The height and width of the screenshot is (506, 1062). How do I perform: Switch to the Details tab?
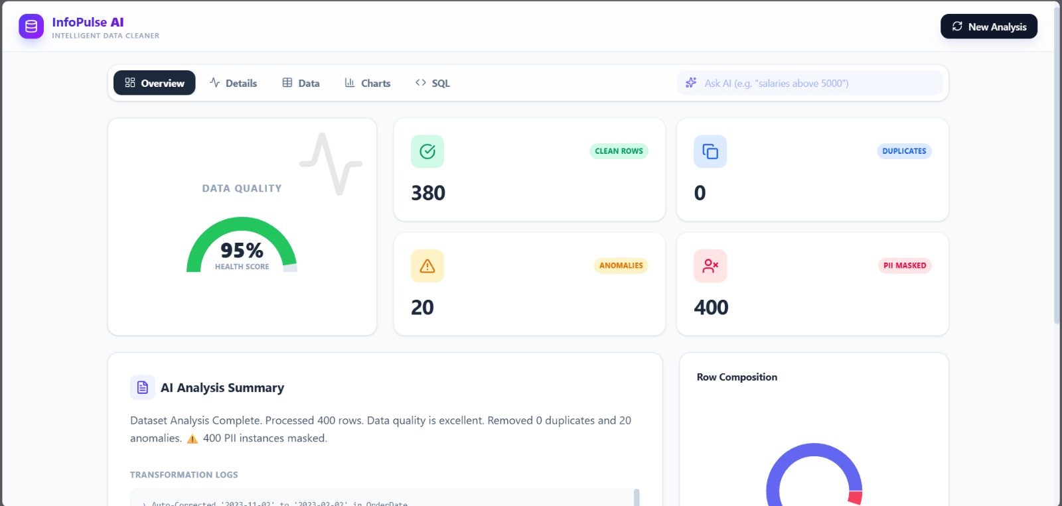point(233,83)
